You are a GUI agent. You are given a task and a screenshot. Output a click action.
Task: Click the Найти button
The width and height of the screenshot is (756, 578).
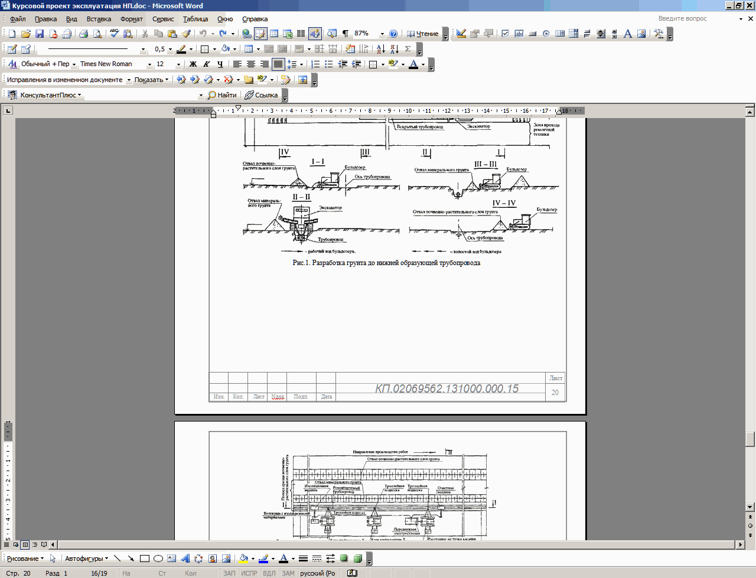[223, 95]
